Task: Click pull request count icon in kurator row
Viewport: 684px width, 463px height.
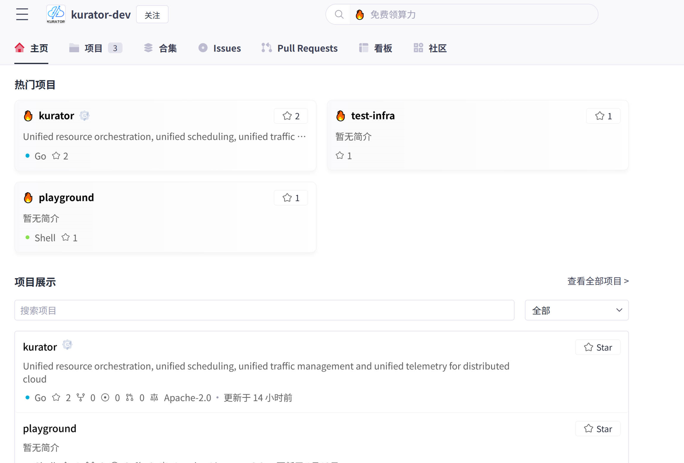Action: [130, 397]
